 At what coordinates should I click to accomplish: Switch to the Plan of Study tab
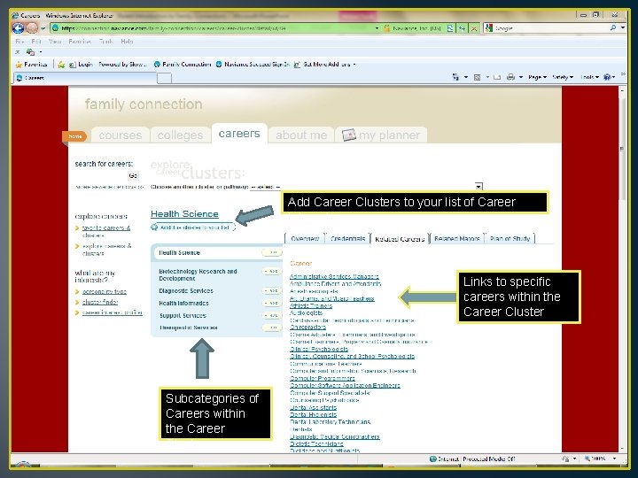(510, 239)
